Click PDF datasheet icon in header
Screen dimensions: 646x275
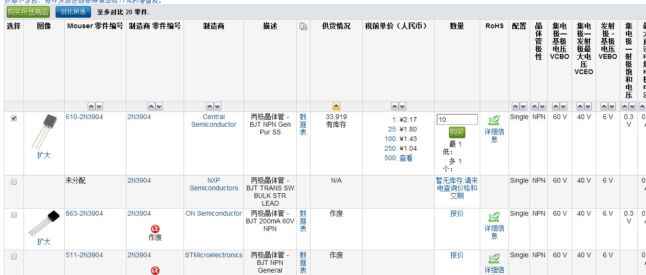303,26
